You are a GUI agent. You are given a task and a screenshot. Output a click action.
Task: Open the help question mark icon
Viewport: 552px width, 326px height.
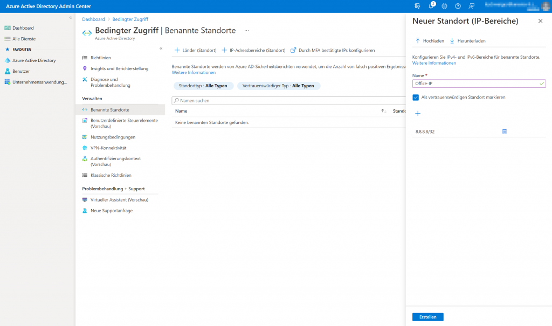pyautogui.click(x=458, y=6)
